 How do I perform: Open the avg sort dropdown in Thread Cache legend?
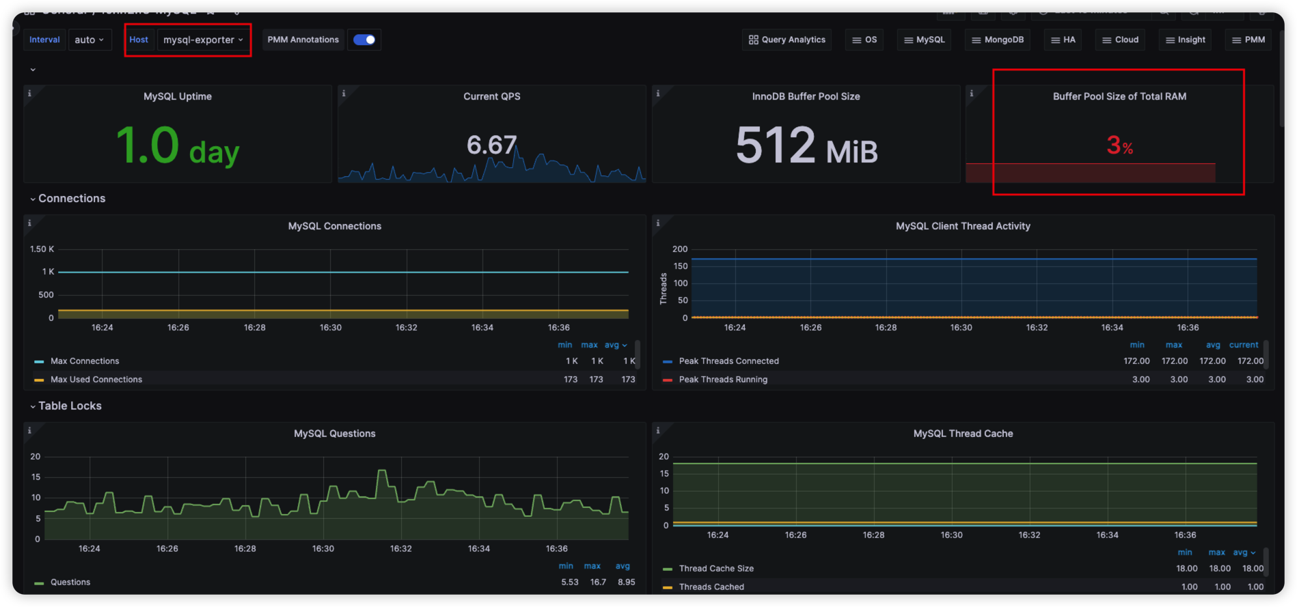(x=1244, y=552)
